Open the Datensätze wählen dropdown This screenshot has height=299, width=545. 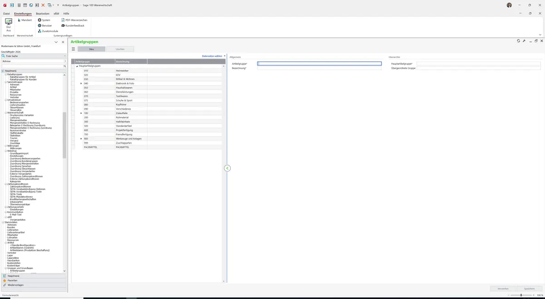(213, 56)
